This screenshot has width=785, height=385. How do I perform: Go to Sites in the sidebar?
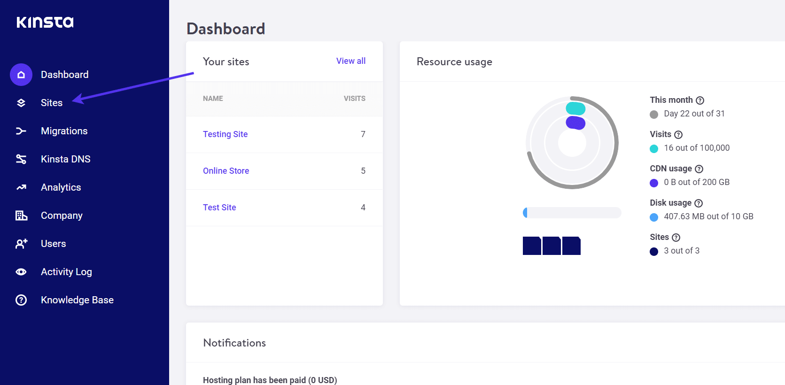tap(52, 103)
